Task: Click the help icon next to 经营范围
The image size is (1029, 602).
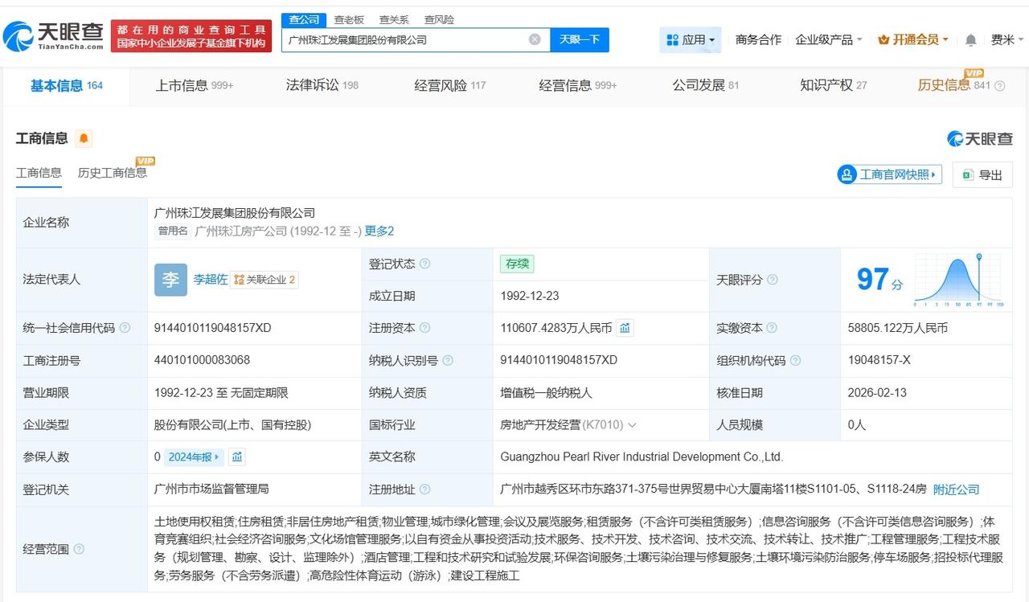Action: [79, 549]
